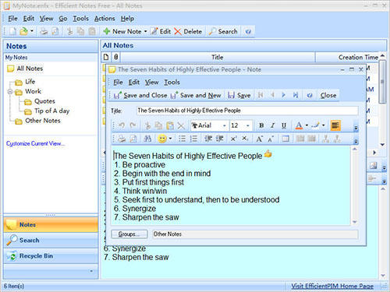Click the help icon in note toolbar
This screenshot has width=390, height=292.
(x=310, y=95)
